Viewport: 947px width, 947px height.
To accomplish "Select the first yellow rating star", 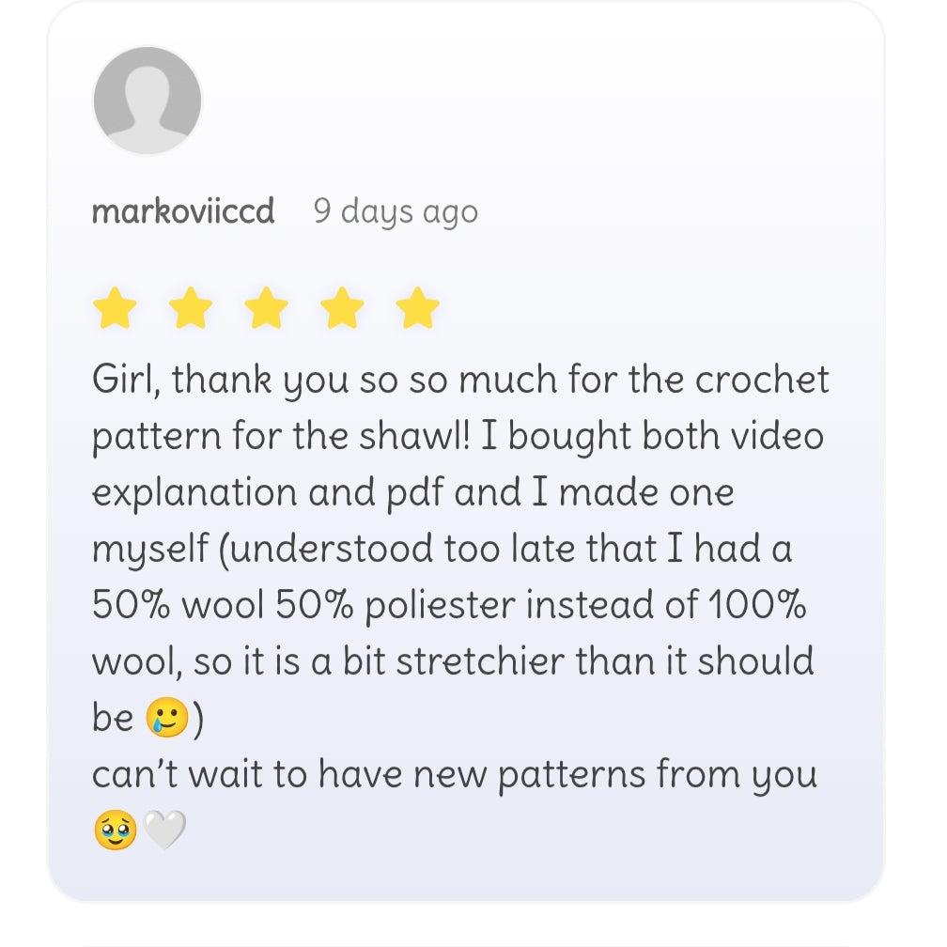I will click(116, 308).
